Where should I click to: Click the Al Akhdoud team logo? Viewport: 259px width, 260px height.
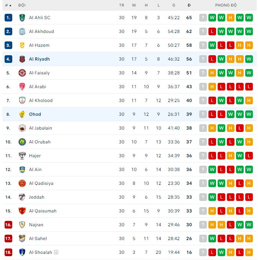click(22, 31)
